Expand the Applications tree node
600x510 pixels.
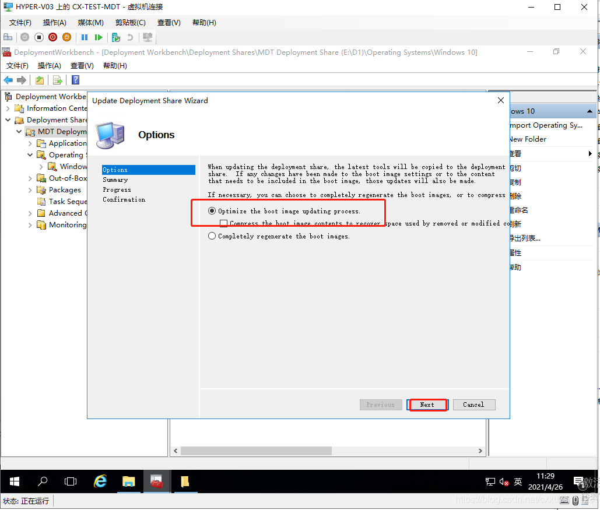pyautogui.click(x=30, y=143)
